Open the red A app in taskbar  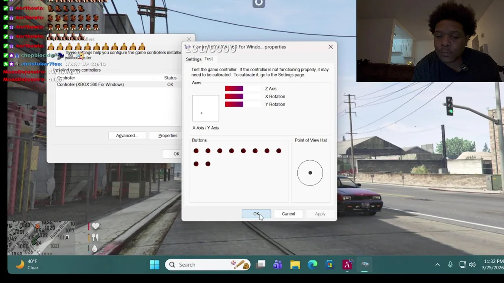tap(347, 265)
